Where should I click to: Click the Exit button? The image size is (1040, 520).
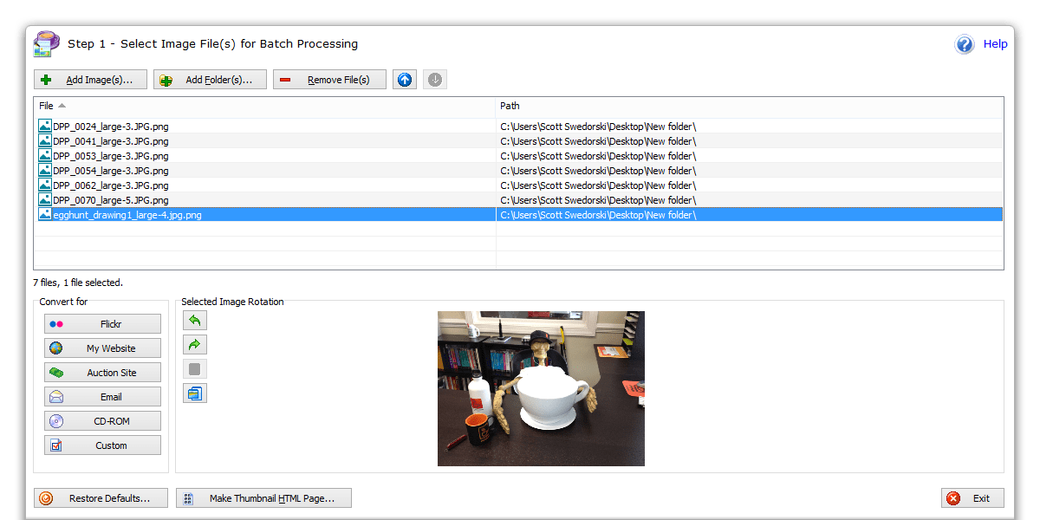click(972, 498)
